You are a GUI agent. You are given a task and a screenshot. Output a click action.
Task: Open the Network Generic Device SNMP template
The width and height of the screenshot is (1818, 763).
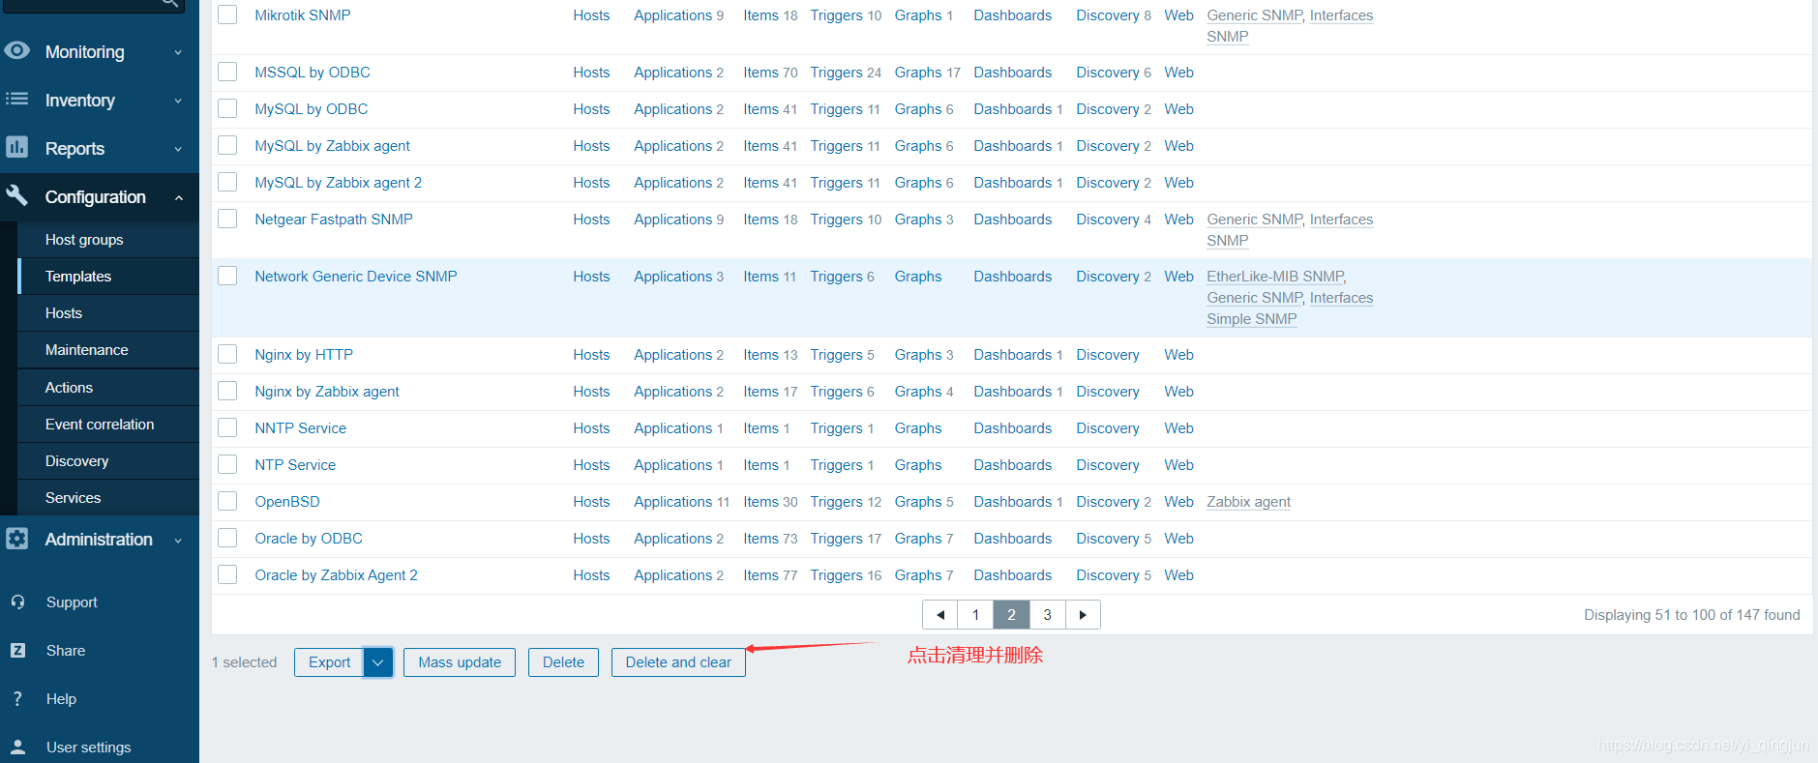click(356, 276)
